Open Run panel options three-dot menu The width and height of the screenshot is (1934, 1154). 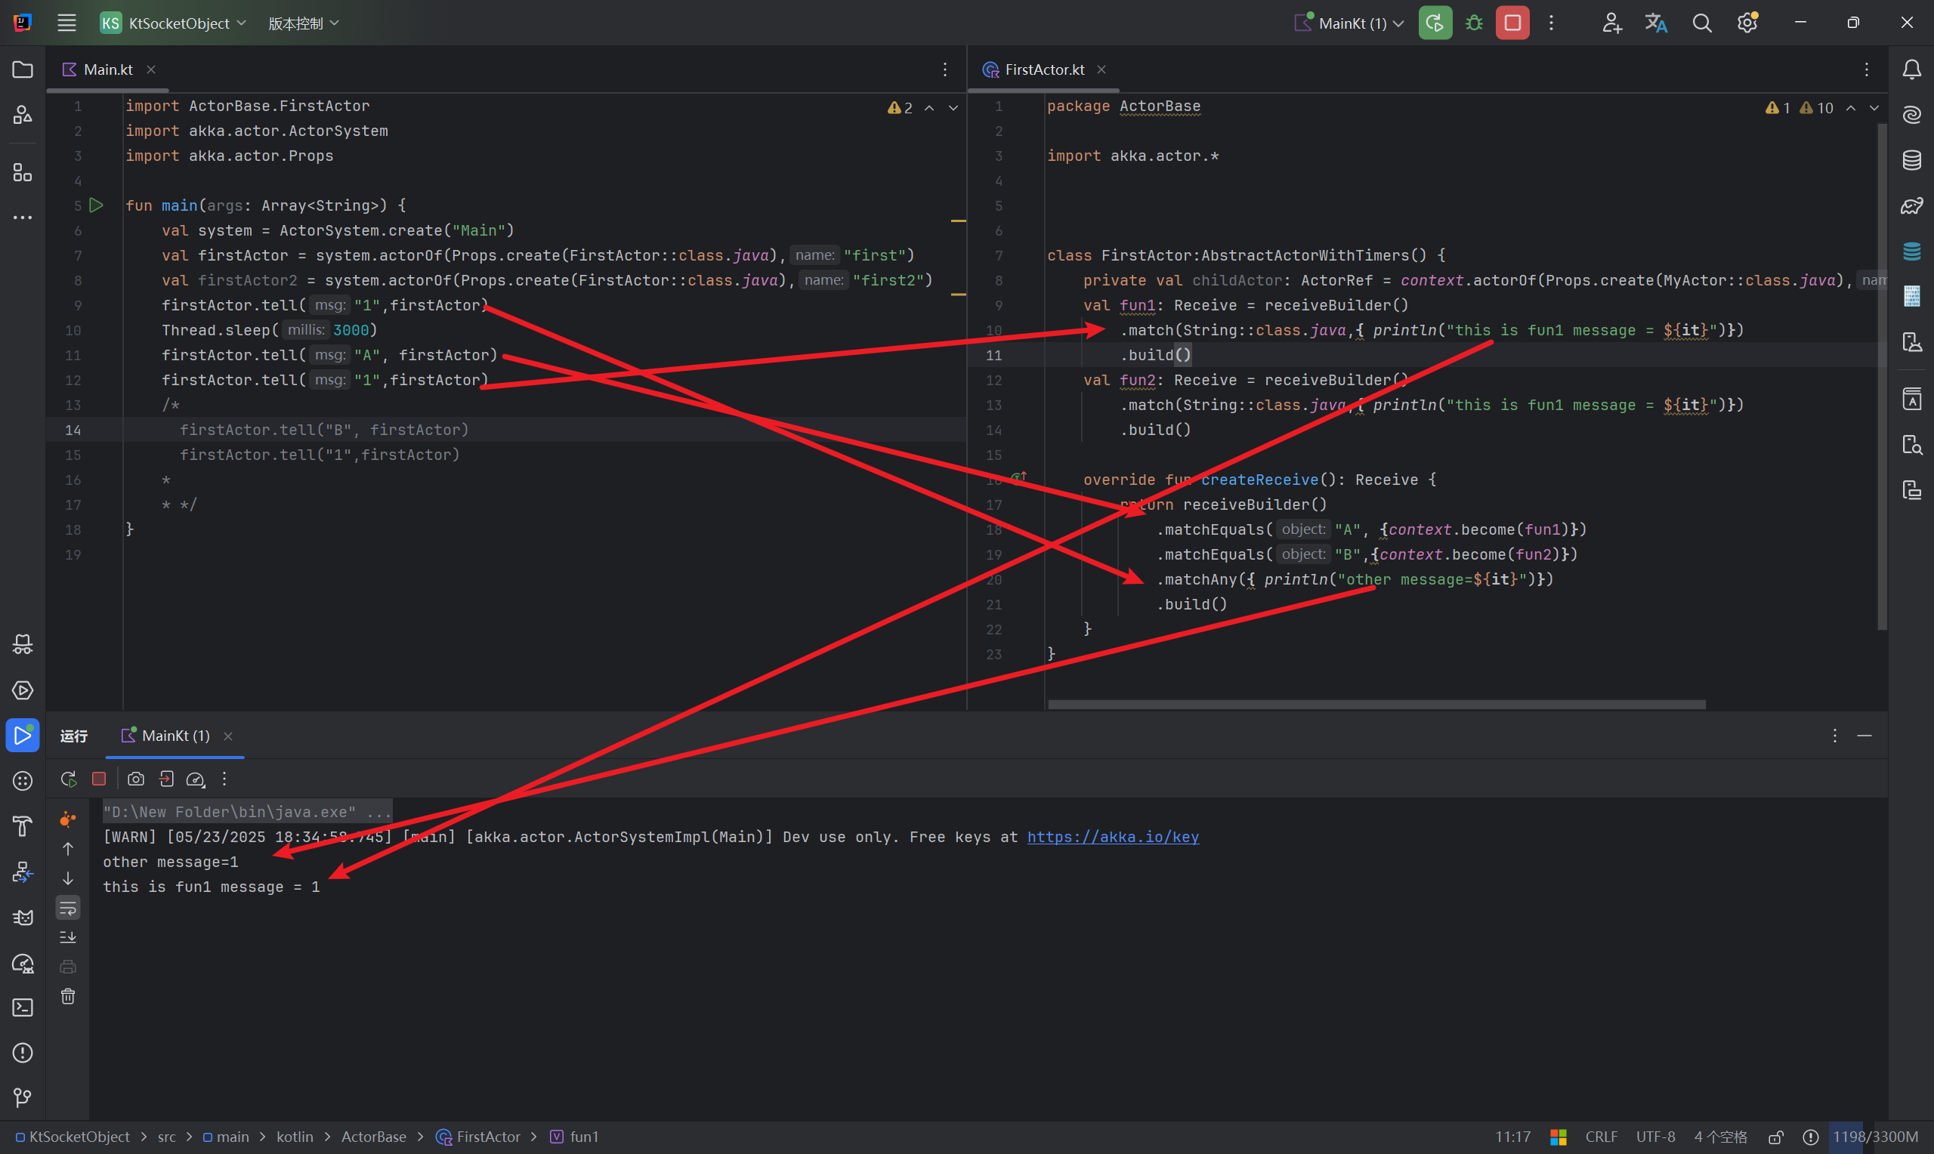pos(1834,736)
